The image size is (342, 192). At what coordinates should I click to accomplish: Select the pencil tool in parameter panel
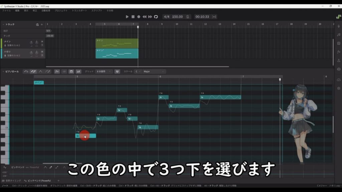[51, 167]
